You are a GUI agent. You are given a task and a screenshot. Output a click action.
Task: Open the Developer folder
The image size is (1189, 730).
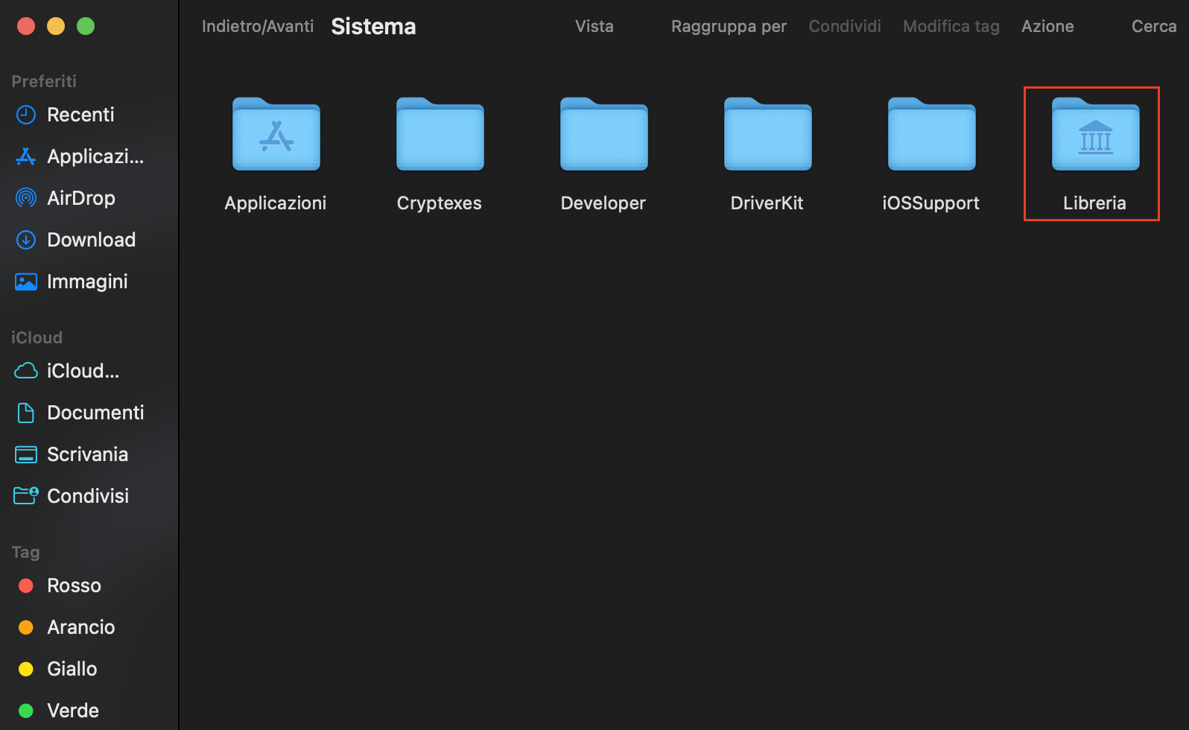point(603,136)
